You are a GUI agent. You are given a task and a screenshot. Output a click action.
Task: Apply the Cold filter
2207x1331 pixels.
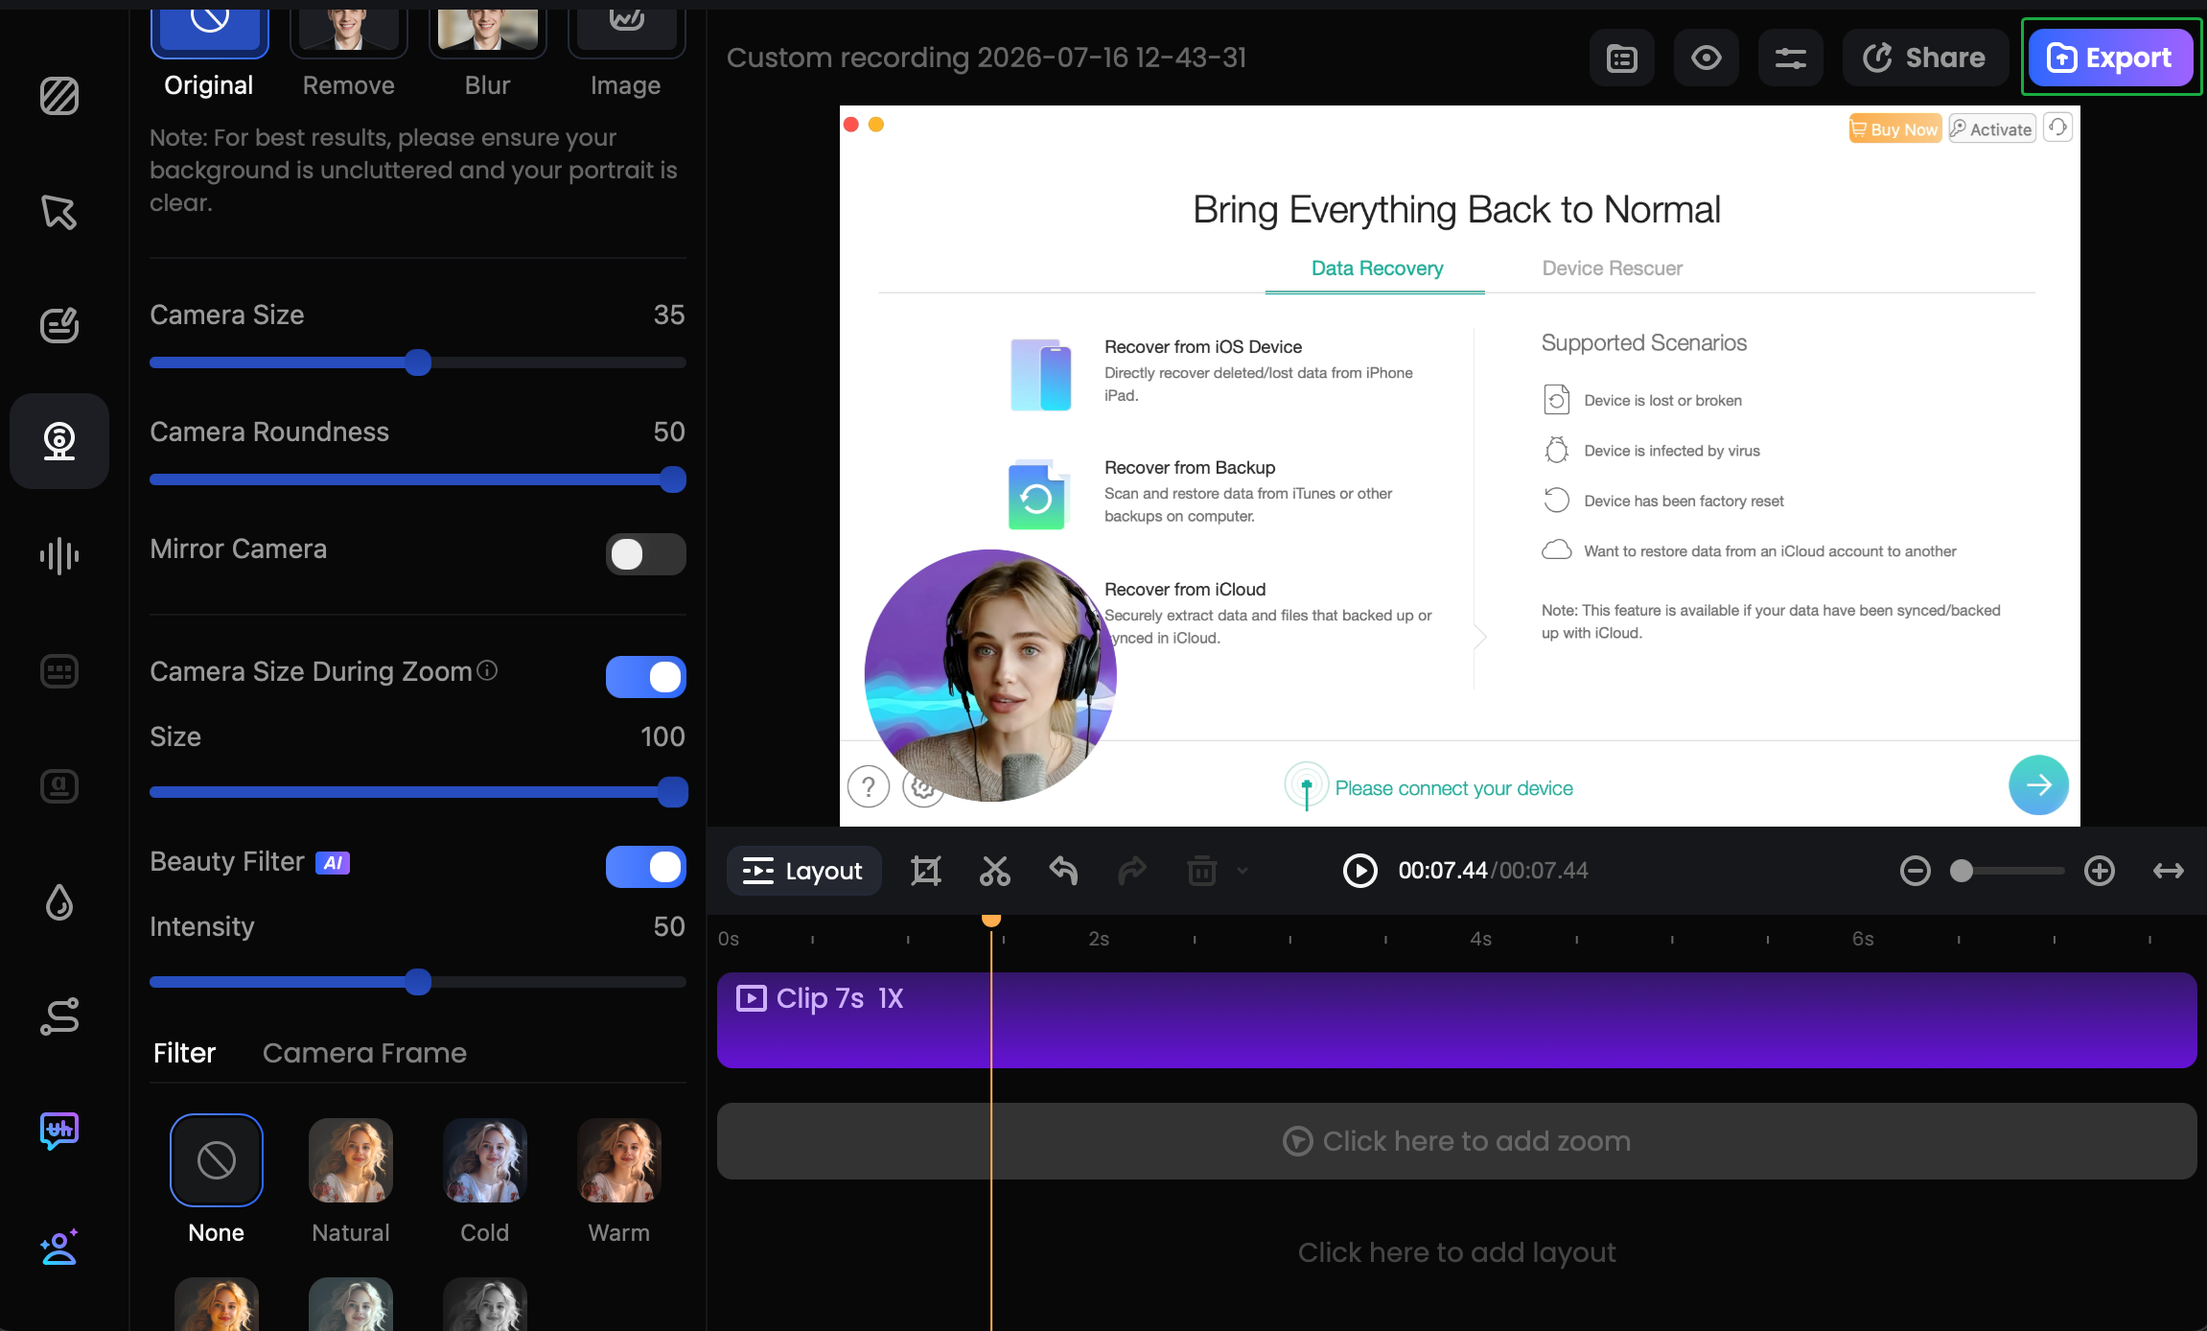(485, 1160)
